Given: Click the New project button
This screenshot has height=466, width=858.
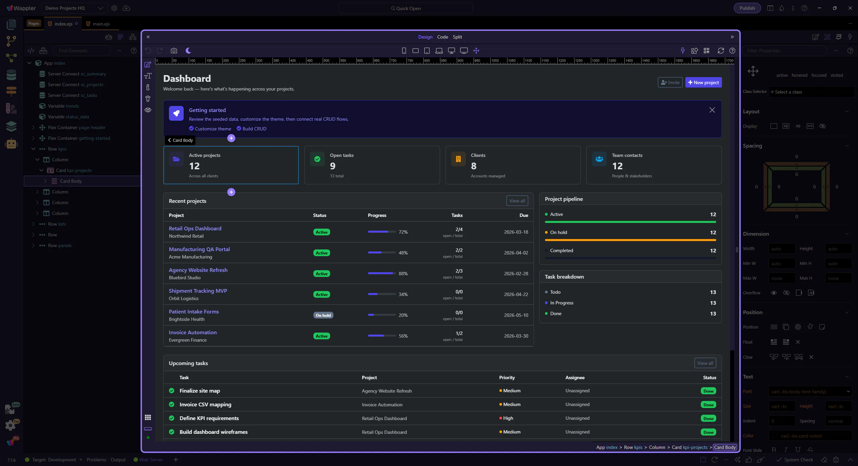Looking at the screenshot, I should pos(703,82).
